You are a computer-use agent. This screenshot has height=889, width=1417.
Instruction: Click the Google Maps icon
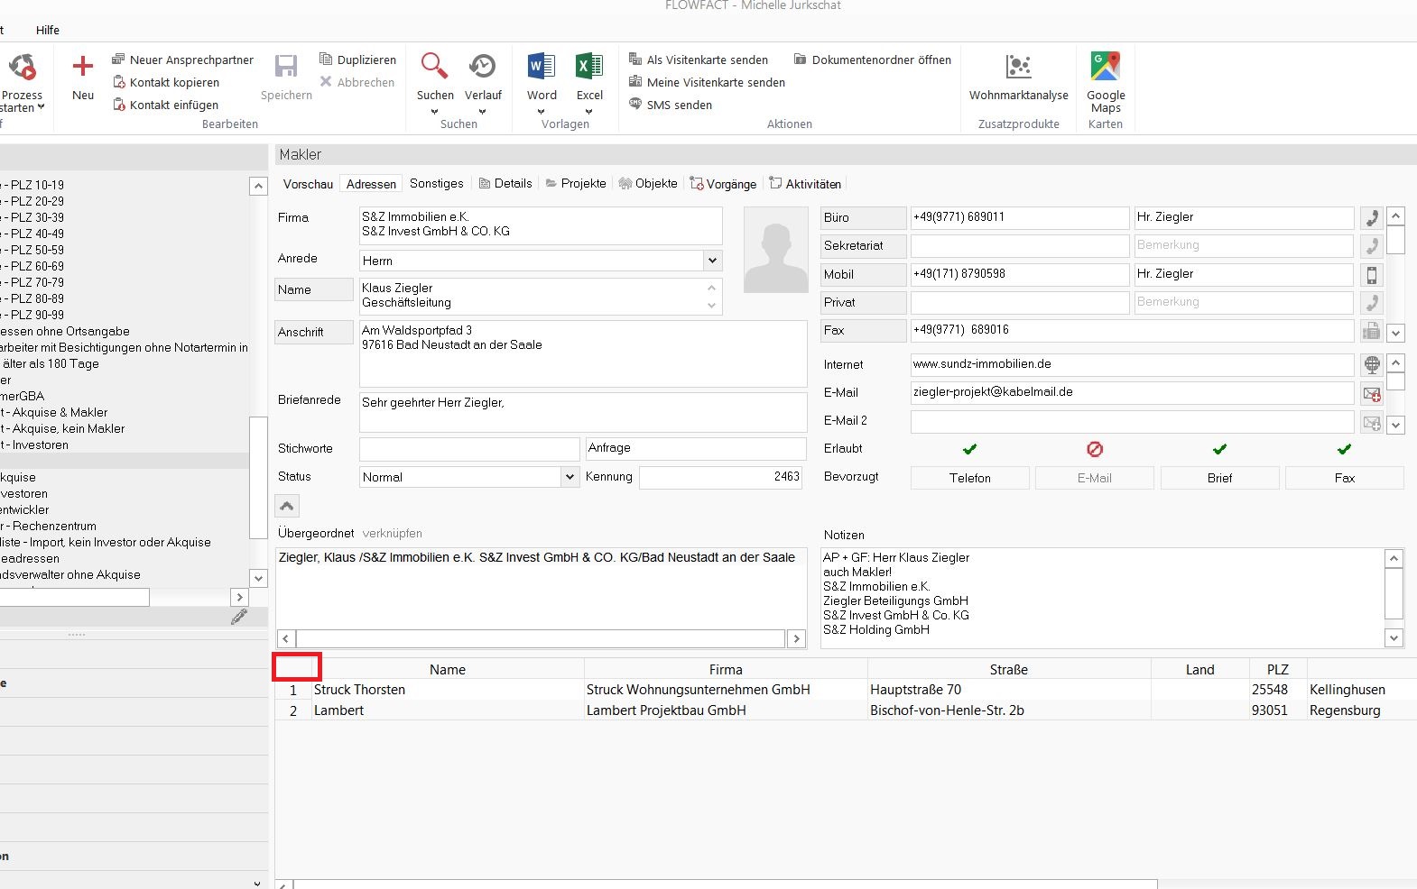pos(1105,68)
